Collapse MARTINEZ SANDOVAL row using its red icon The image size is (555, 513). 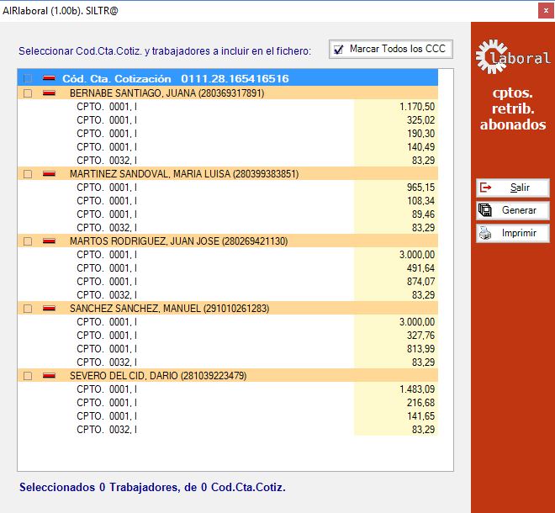[49, 173]
